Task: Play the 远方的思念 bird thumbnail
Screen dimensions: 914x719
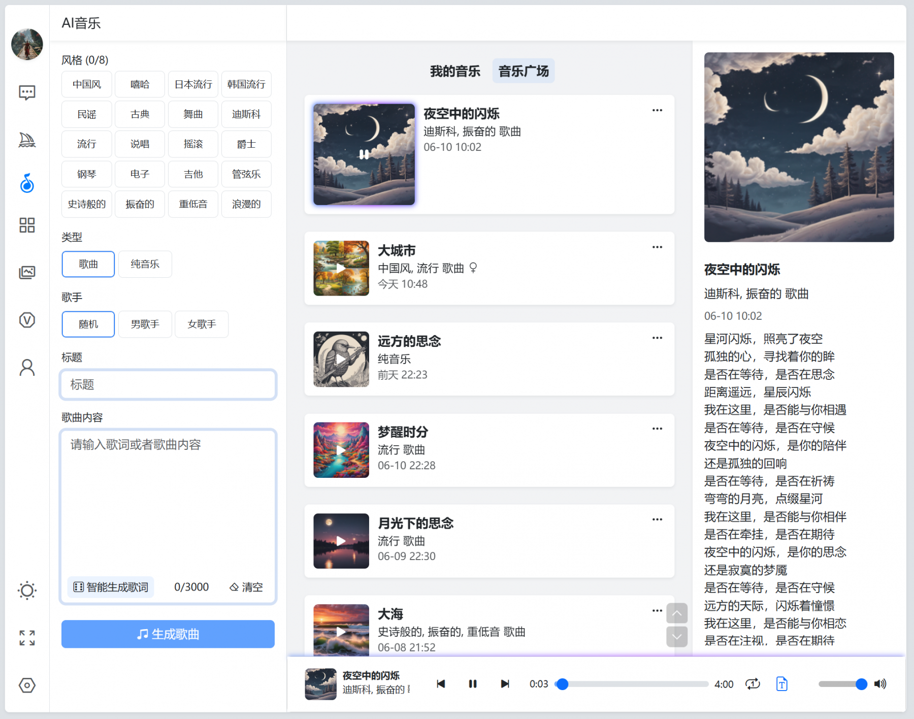Action: pyautogui.click(x=341, y=359)
